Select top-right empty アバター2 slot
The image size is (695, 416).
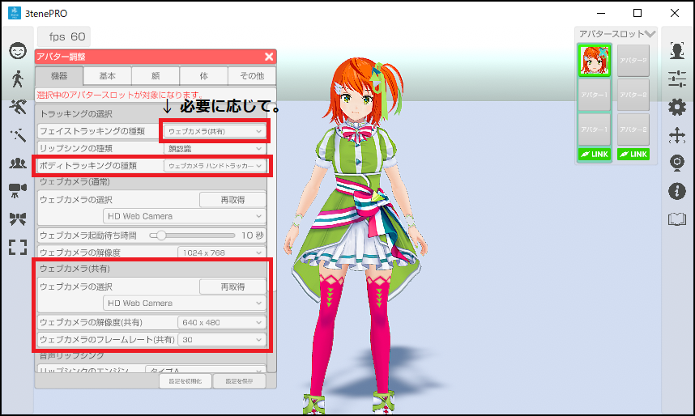pos(633,60)
